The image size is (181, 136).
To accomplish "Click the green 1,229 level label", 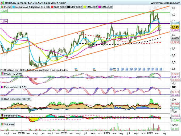I will tap(4, 11).
